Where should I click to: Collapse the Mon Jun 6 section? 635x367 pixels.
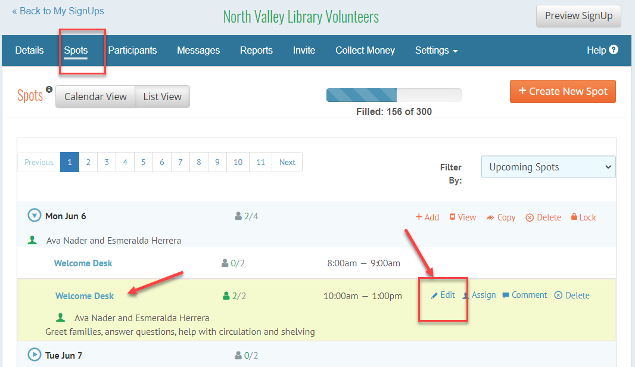[35, 216]
